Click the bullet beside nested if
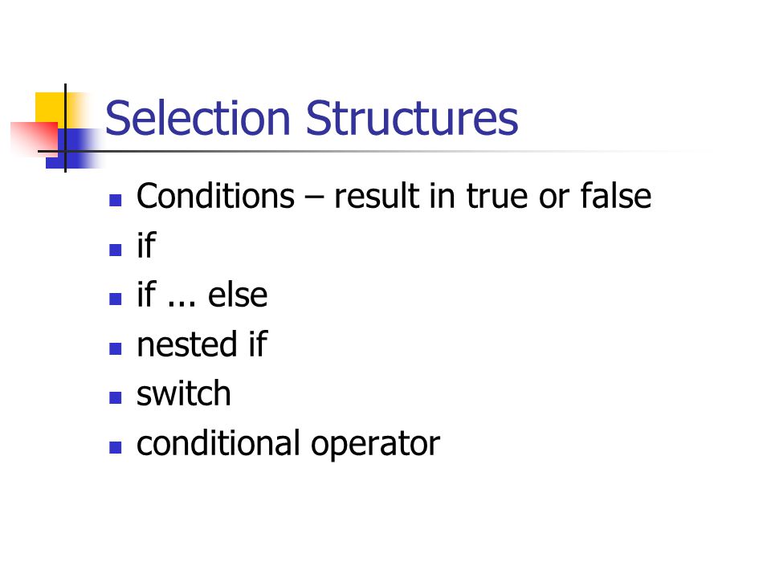The image size is (771, 578). 116,349
